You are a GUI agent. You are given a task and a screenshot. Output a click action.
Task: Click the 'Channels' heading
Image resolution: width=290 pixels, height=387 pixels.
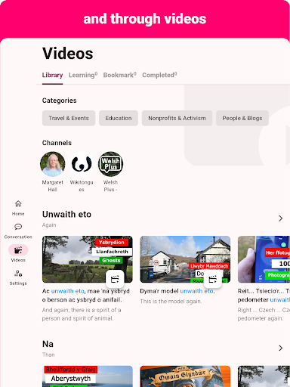(x=57, y=143)
